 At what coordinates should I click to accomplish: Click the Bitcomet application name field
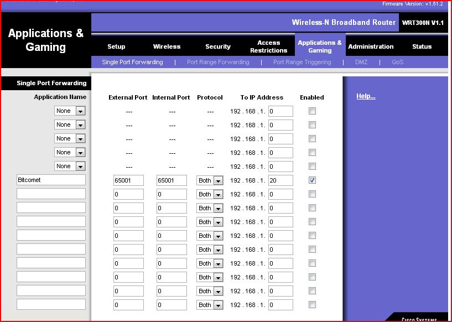(51, 180)
